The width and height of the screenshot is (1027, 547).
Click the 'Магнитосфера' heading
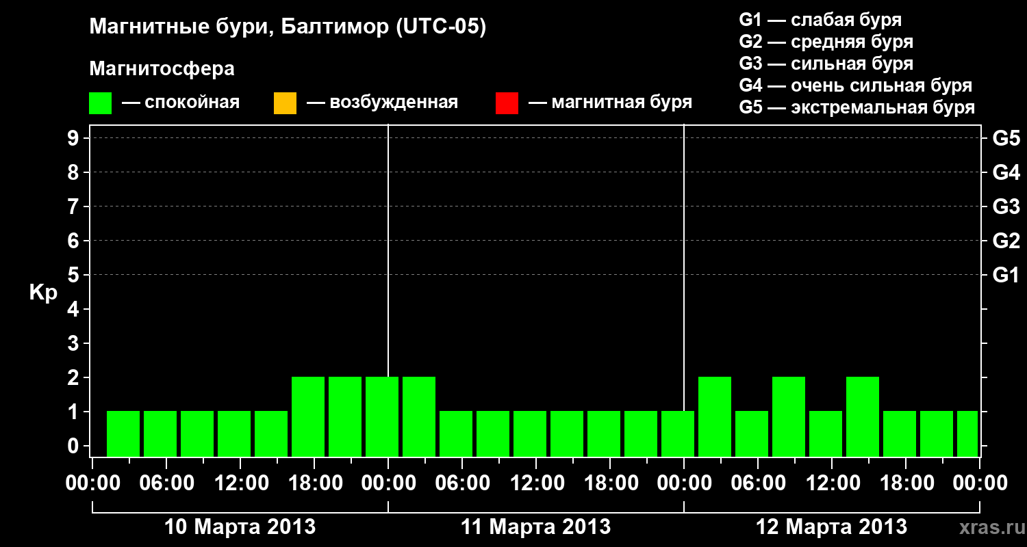pyautogui.click(x=162, y=69)
